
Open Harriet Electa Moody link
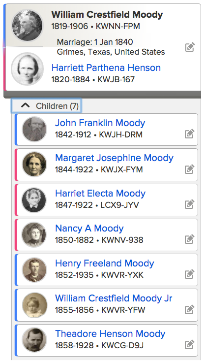pos(100,193)
